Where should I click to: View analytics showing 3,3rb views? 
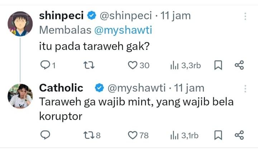click(174, 65)
